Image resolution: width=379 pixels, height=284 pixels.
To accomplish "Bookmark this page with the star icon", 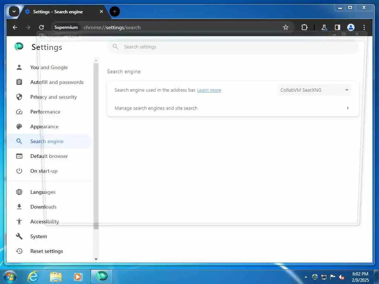I will click(x=286, y=27).
